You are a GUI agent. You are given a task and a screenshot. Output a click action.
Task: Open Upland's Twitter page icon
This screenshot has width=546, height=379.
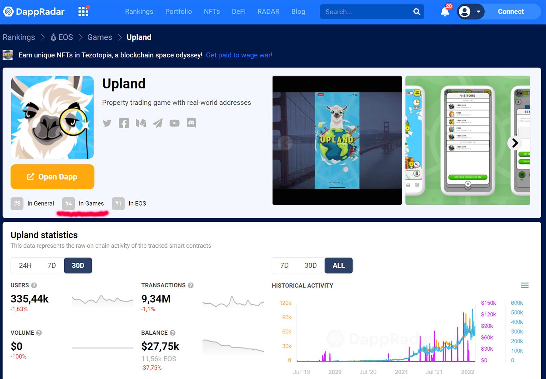pos(107,123)
